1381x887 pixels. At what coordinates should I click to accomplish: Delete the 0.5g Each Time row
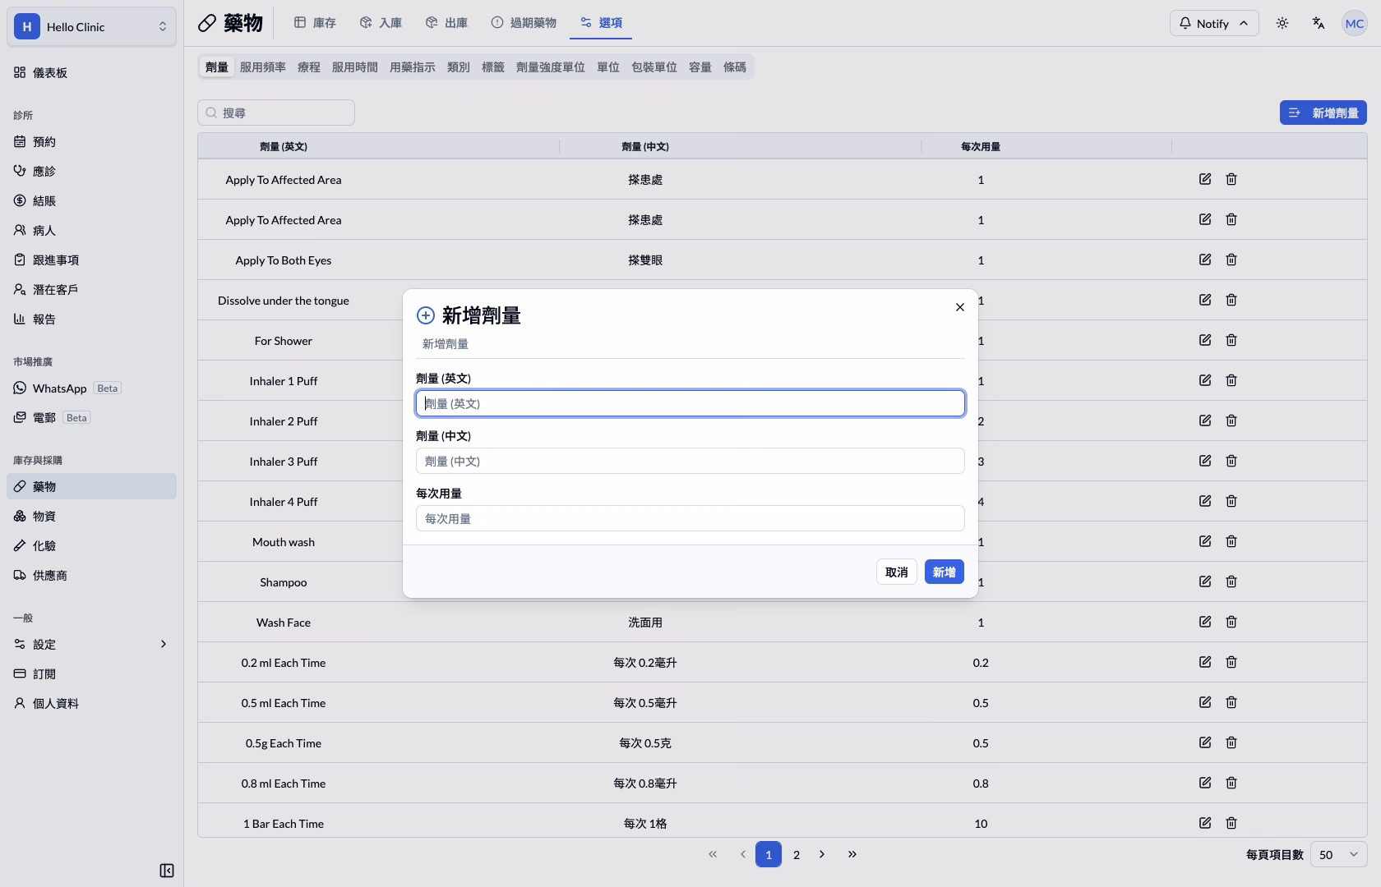1231,742
